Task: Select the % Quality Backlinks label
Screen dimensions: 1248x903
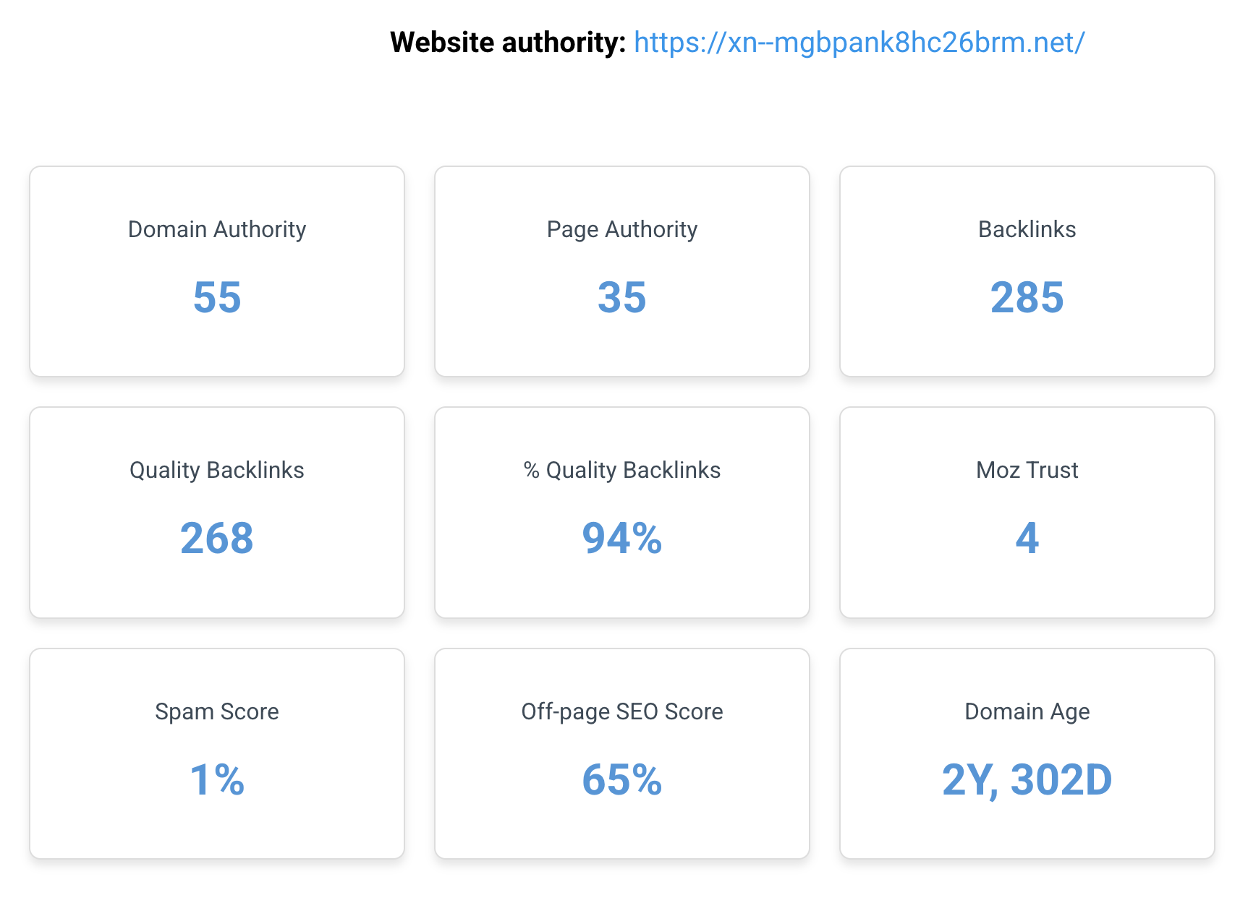Action: click(622, 470)
